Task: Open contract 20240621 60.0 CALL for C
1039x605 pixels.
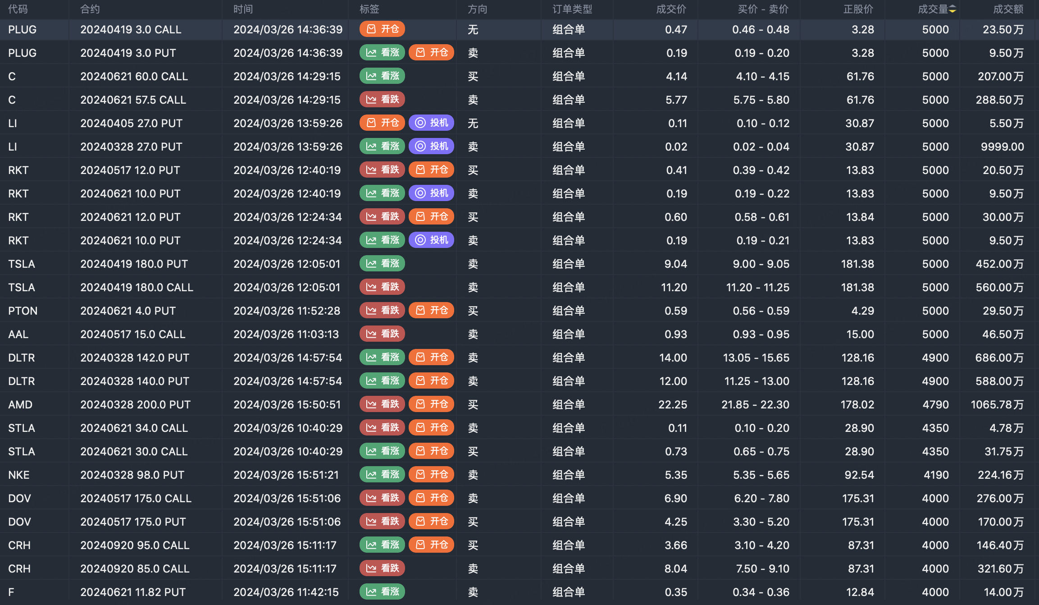Action: click(x=134, y=76)
